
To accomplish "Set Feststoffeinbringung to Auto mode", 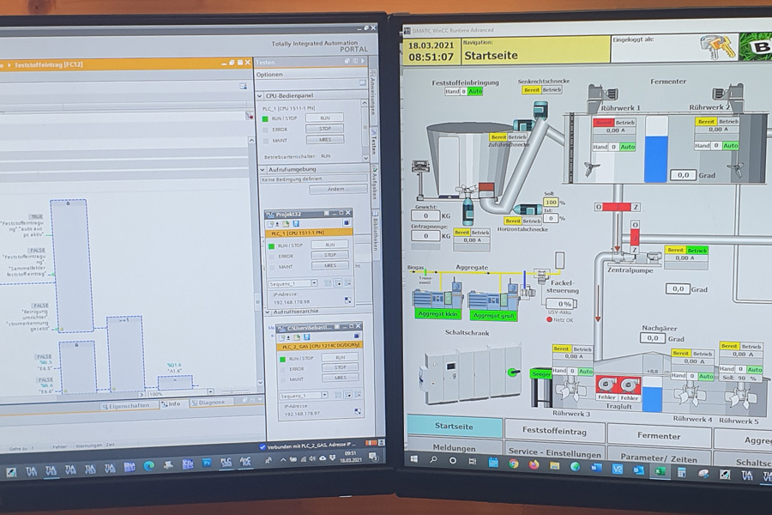I will tap(475, 91).
